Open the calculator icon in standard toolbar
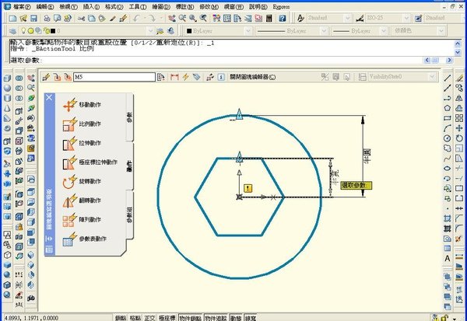Screen dimensions: 467x321 click(269, 18)
